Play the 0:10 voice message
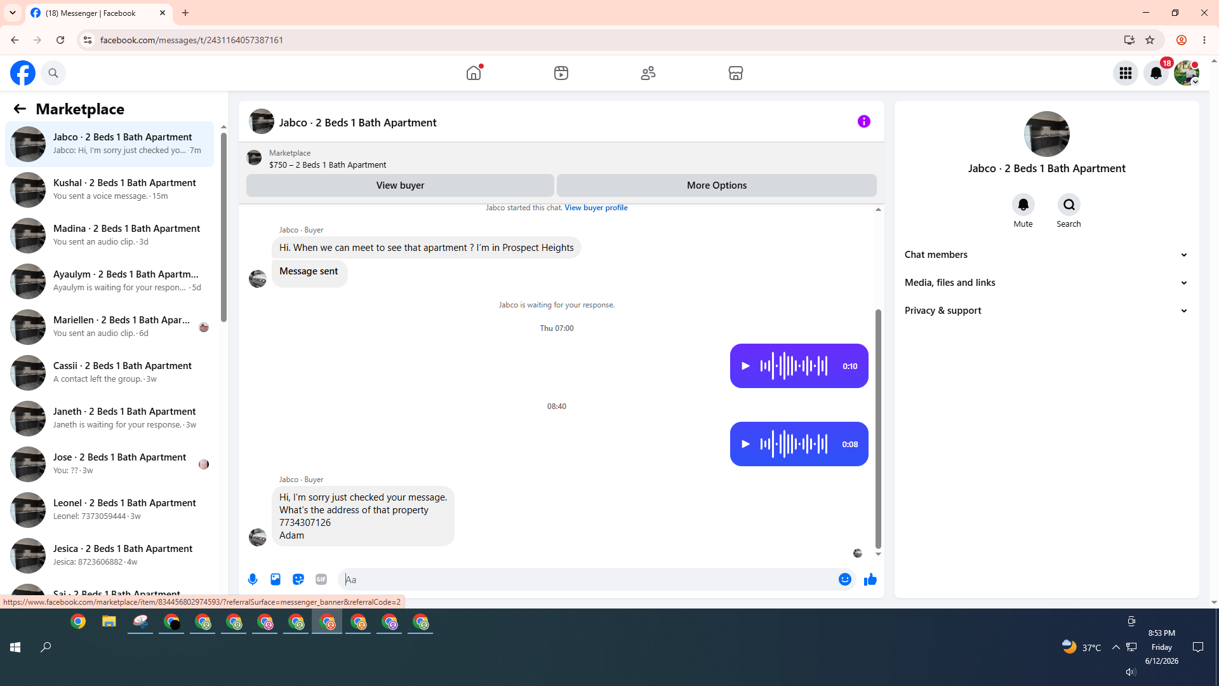The image size is (1219, 686). pos(746,366)
